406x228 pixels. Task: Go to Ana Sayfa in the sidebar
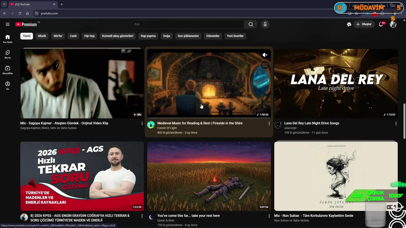point(8,39)
